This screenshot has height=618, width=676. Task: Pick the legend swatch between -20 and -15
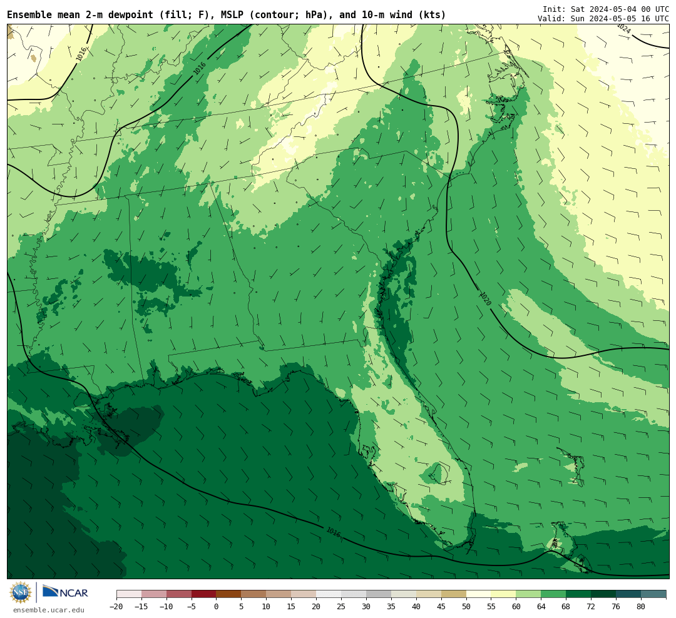pyautogui.click(x=129, y=594)
